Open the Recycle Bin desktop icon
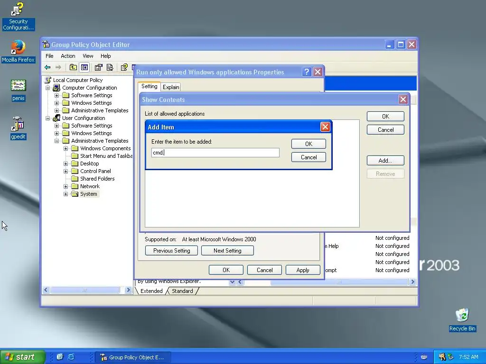Viewport: 486px width, 364px height. pos(462,320)
